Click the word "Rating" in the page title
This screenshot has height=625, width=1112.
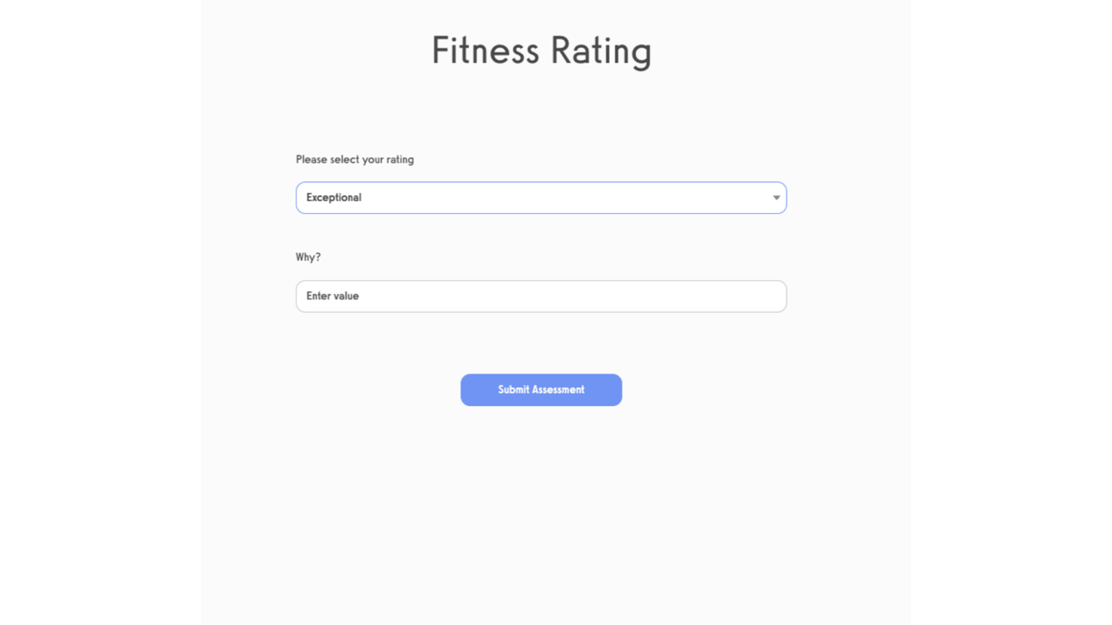click(601, 50)
